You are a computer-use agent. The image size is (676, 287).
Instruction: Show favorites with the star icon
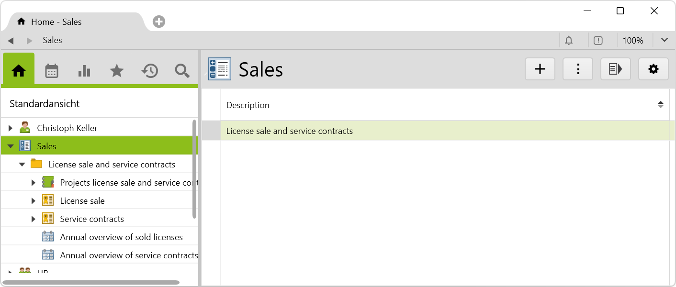[x=117, y=71]
